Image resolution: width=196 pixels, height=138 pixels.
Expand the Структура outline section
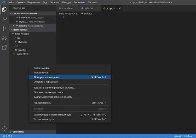pos(11,132)
